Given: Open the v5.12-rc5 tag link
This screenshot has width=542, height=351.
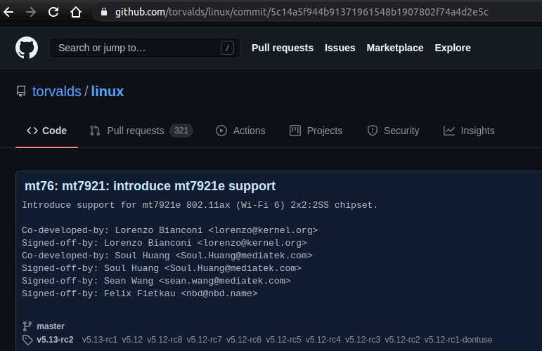Looking at the screenshot, I should [x=283, y=340].
